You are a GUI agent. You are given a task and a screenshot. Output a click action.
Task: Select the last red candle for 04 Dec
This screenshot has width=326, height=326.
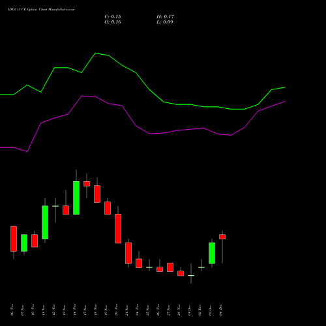[x=222, y=237]
